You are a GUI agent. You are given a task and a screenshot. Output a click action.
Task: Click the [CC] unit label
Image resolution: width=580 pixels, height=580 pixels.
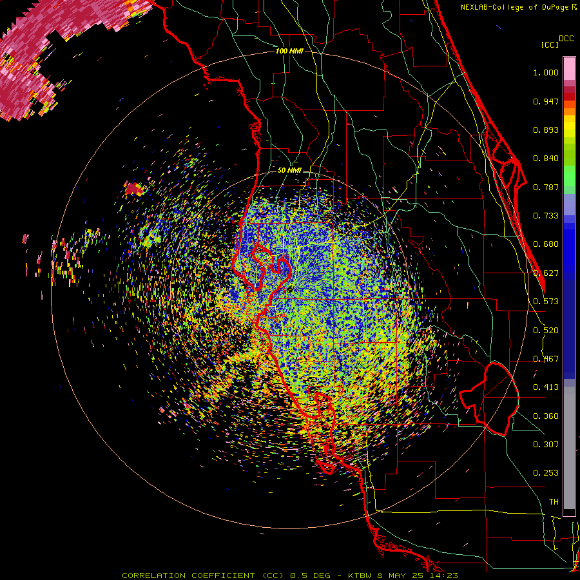[550, 44]
